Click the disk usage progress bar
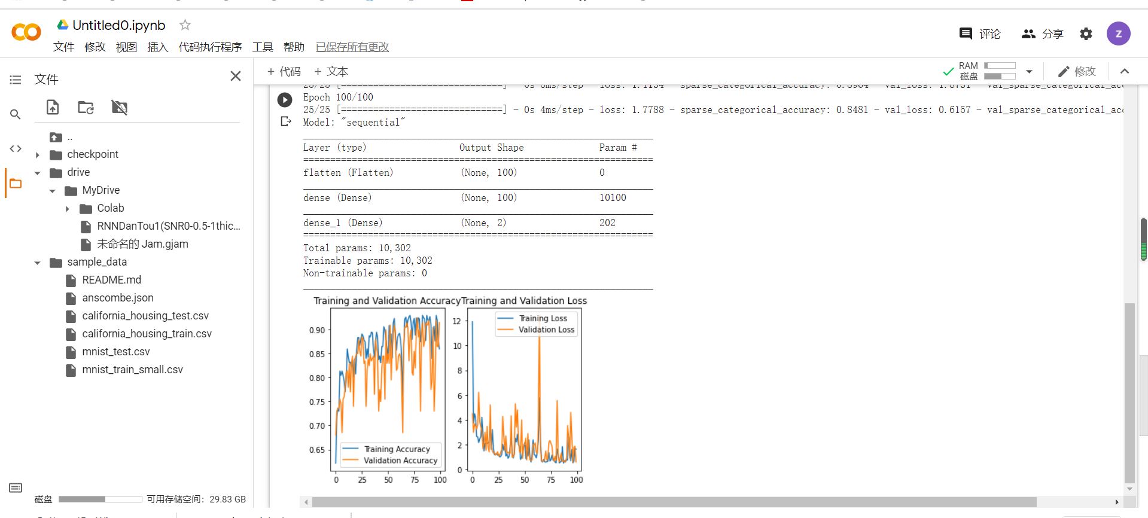Screen dimensions: 1148x518 coord(100,499)
